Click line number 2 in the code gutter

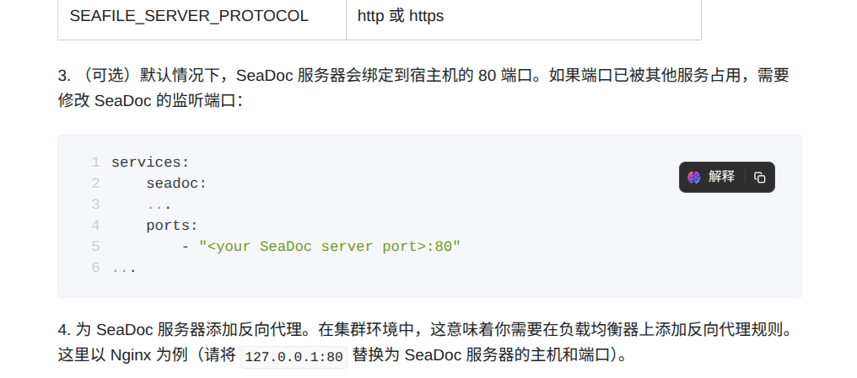(95, 184)
